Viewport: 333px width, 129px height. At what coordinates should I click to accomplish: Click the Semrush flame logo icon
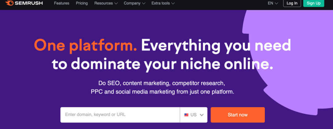(10, 3)
